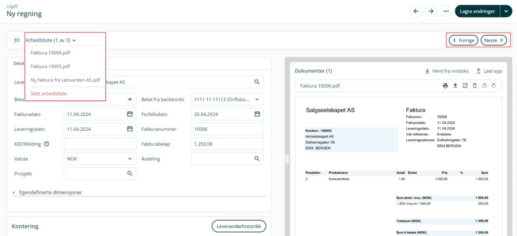Open the three-dots more options menu
517x236 pixels.
coord(446,12)
